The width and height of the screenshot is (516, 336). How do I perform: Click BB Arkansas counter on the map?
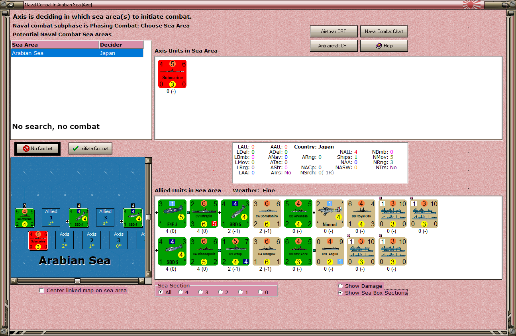pyautogui.click(x=25, y=218)
